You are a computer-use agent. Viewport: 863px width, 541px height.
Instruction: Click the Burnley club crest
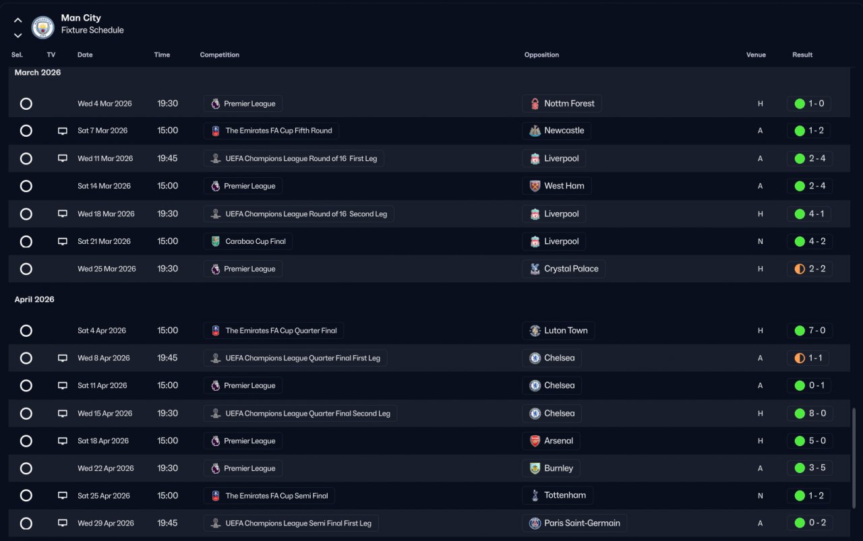535,468
